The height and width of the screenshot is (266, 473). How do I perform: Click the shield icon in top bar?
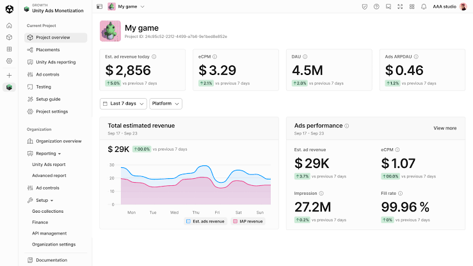tap(364, 6)
